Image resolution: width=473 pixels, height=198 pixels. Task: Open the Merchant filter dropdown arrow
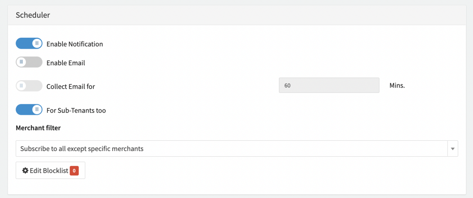coord(453,149)
